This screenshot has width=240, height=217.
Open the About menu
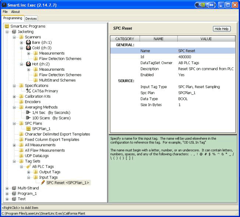[15, 12]
